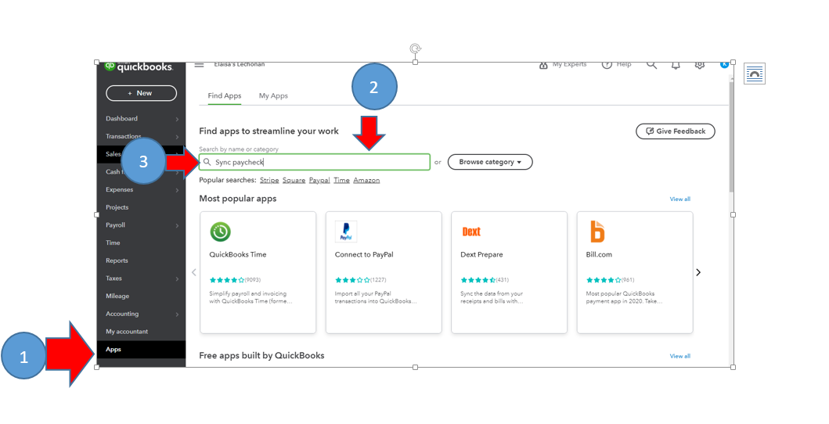Open the Bill.com app card

[x=635, y=272]
